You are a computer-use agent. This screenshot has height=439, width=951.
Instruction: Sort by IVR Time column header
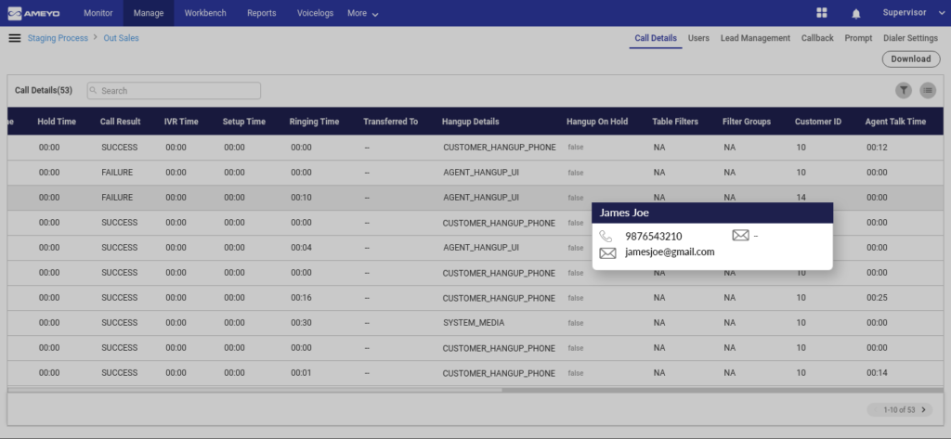pos(181,122)
